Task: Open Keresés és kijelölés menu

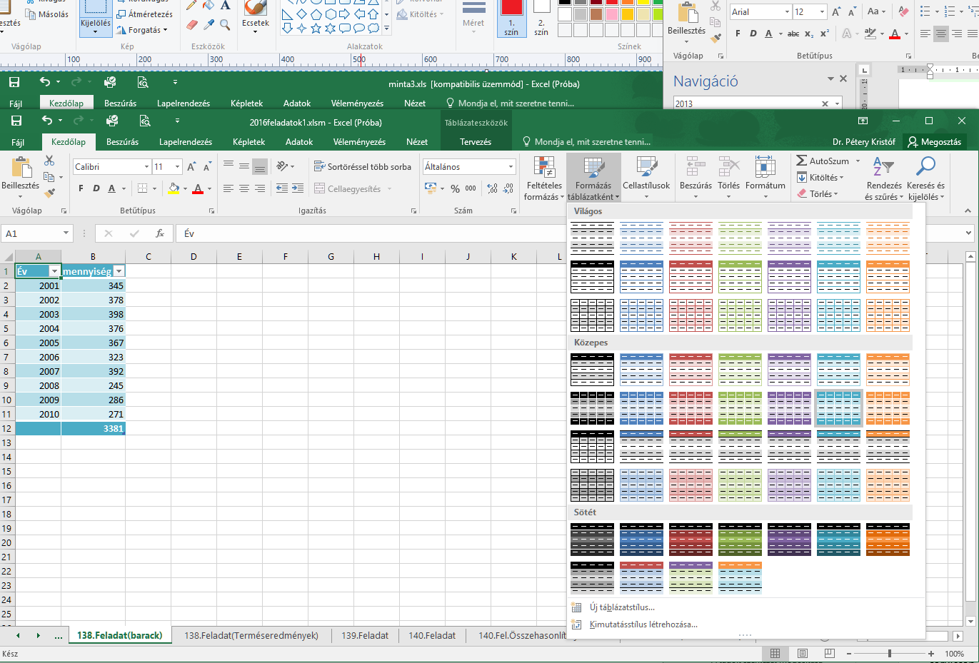Action: (925, 178)
